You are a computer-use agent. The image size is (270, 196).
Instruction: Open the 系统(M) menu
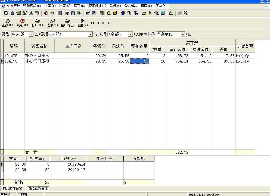[115, 6]
